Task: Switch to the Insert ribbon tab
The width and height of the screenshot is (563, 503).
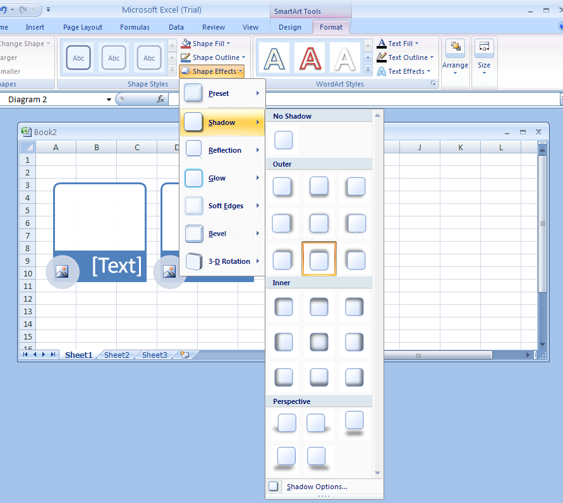Action: (x=35, y=27)
